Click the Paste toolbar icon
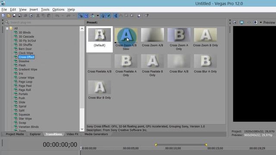The image size is (276, 155). coord(49,15)
